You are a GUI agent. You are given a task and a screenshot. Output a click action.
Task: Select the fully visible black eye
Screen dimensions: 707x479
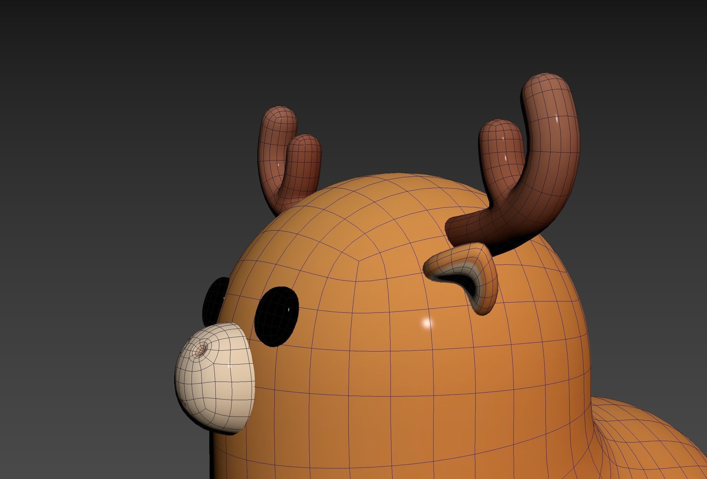coord(276,316)
